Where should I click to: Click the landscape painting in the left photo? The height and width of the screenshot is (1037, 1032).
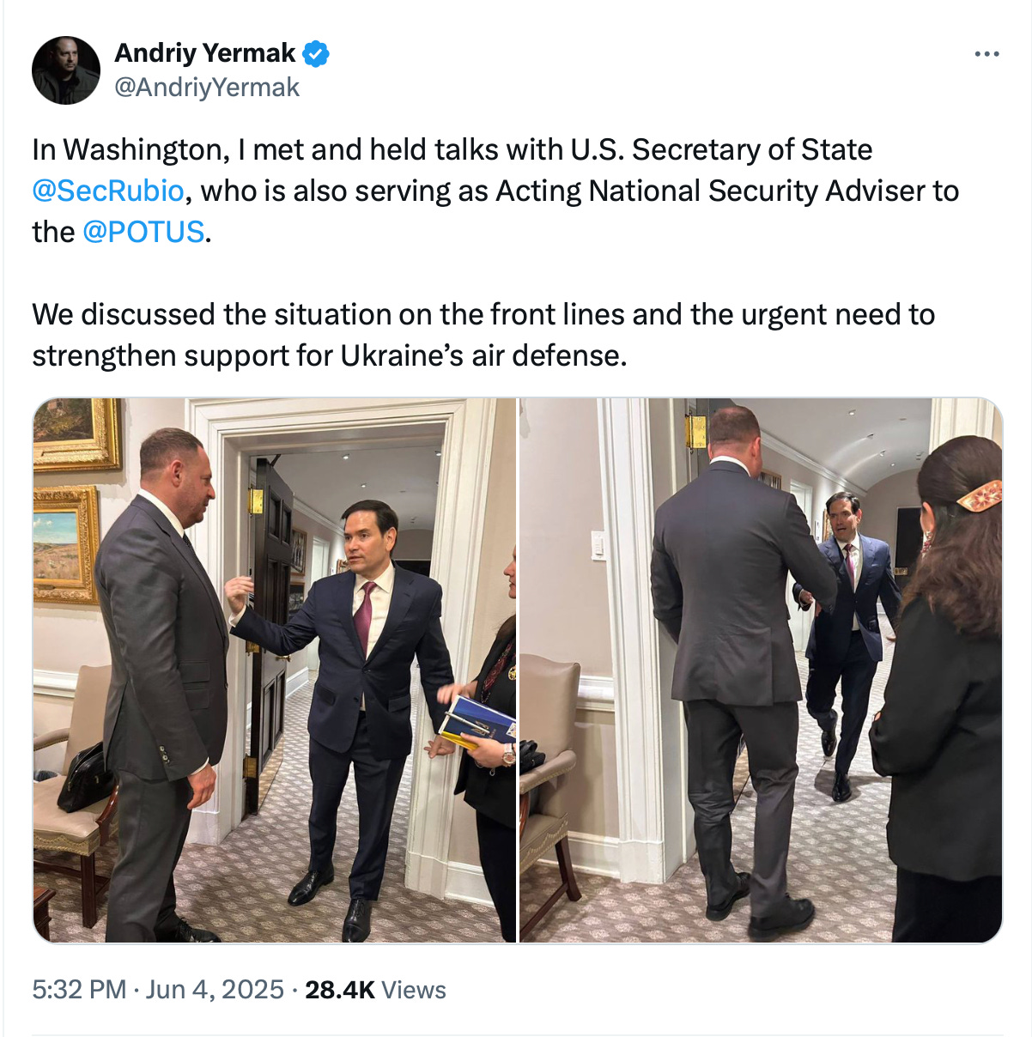point(66,544)
